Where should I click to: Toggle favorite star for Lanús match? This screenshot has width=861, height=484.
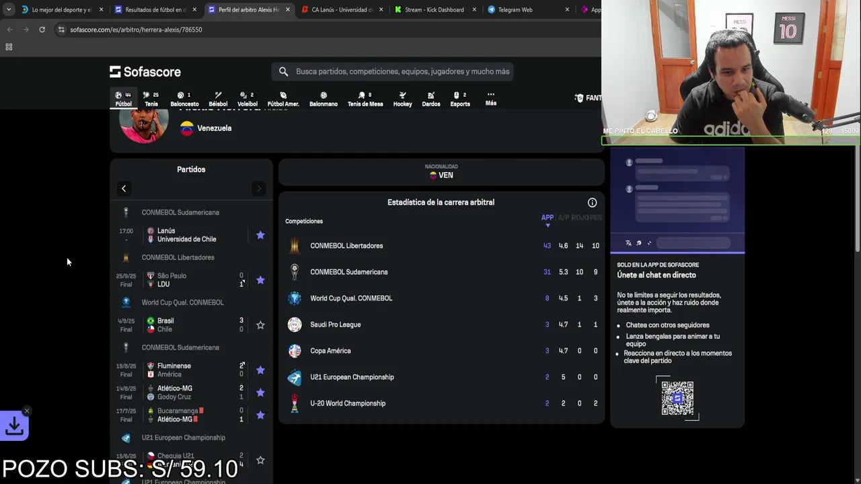tap(260, 235)
